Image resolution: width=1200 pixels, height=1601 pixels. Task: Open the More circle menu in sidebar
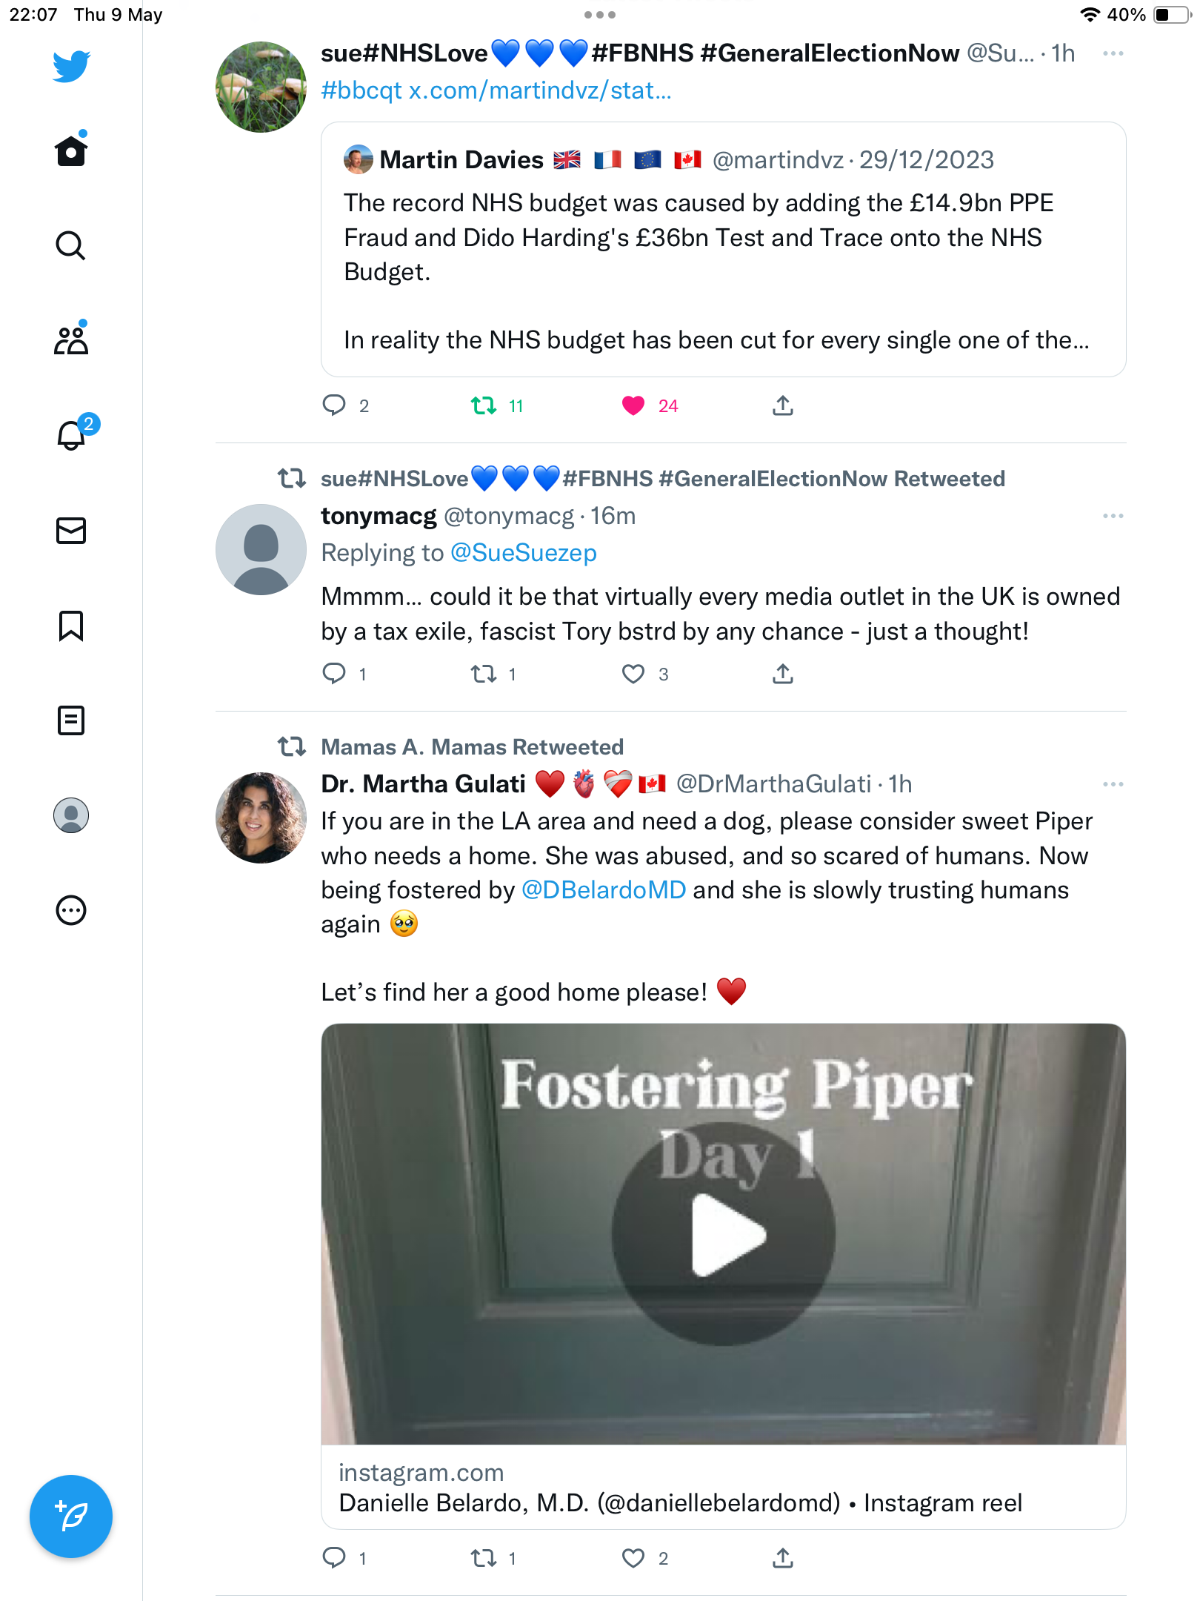(x=71, y=910)
